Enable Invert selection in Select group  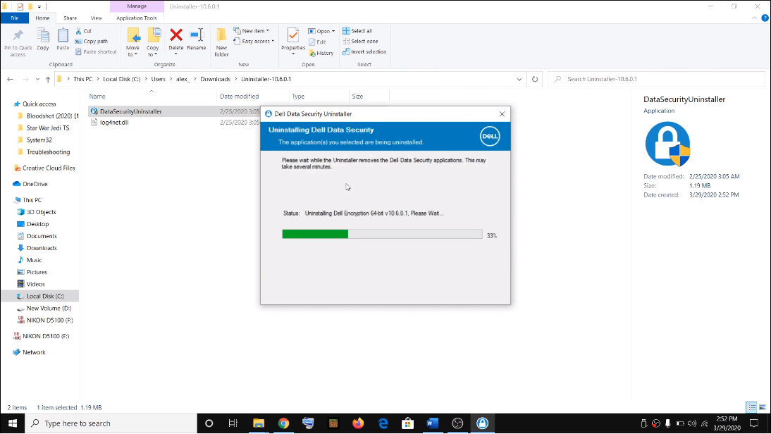[x=364, y=51]
